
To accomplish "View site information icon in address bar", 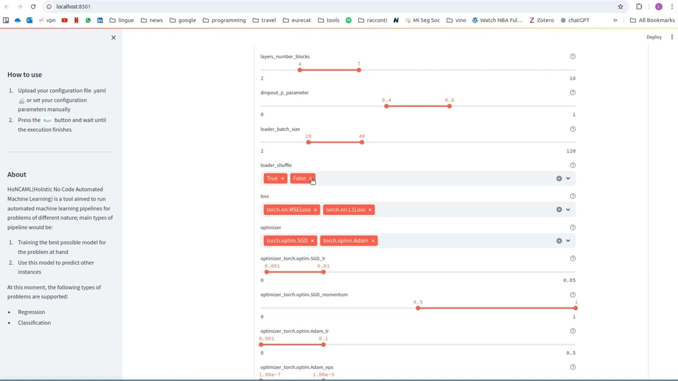I will click(x=49, y=6).
